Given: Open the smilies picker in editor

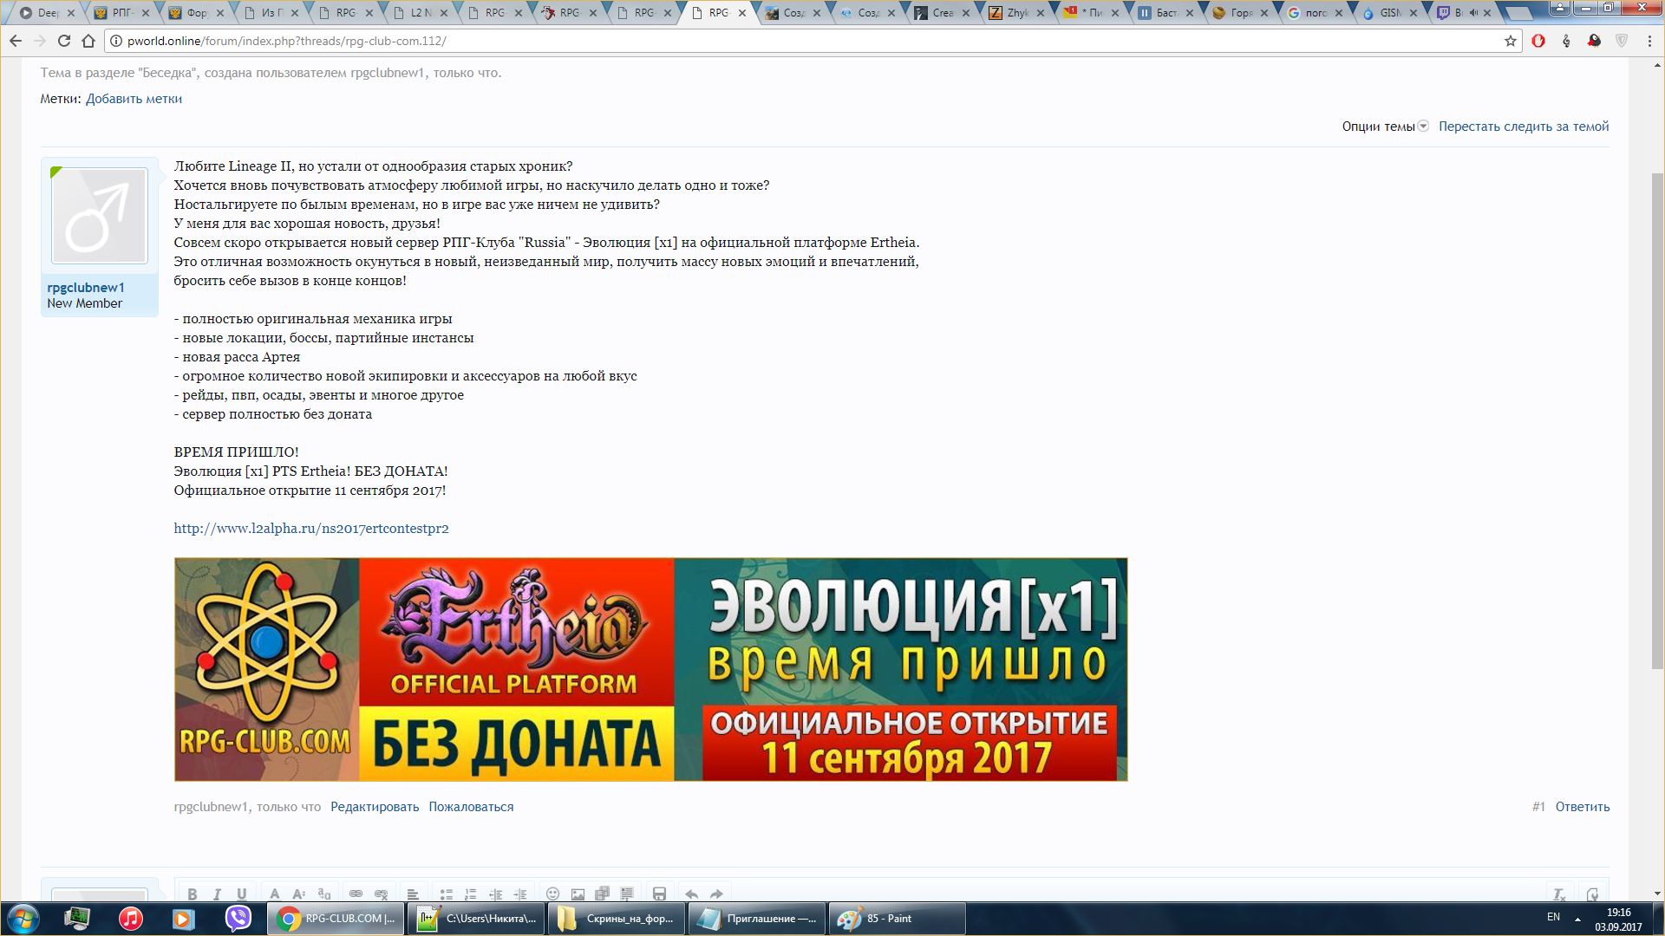Looking at the screenshot, I should tap(553, 894).
